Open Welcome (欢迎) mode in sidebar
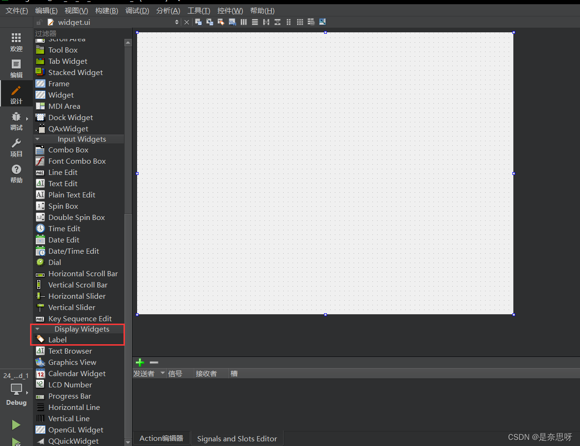 (x=16, y=42)
